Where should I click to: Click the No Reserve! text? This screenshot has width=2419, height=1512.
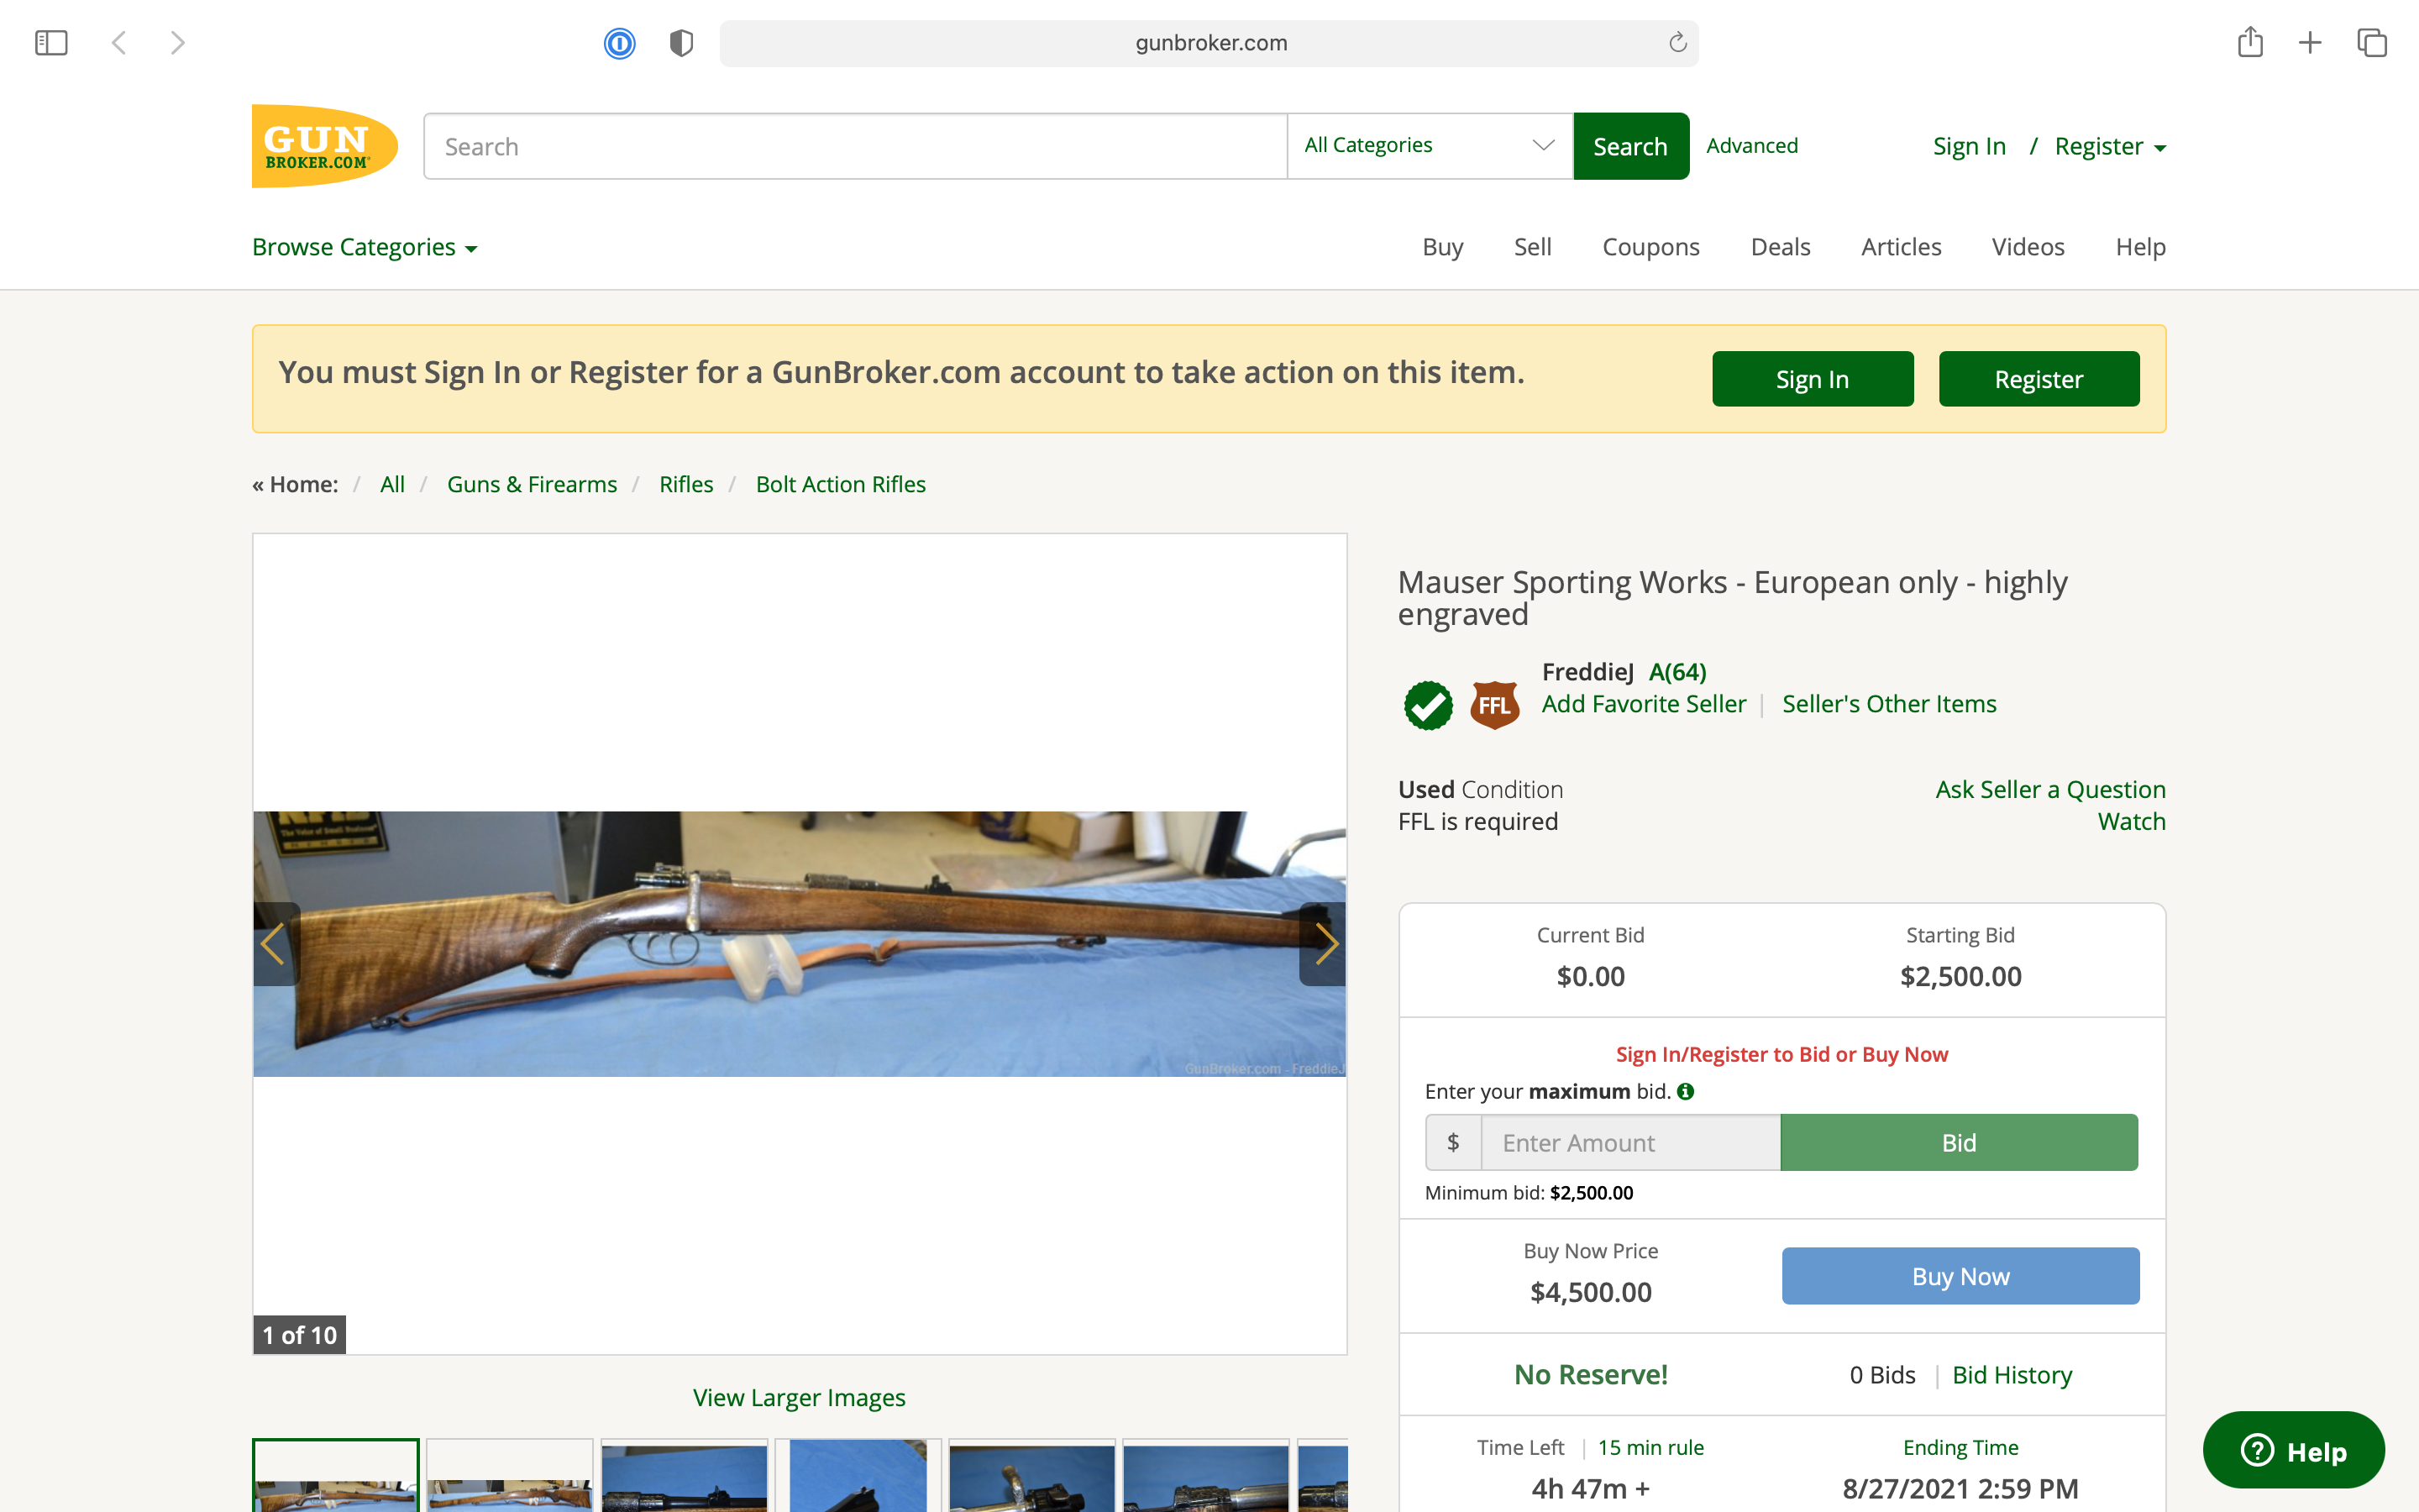[x=1590, y=1375]
